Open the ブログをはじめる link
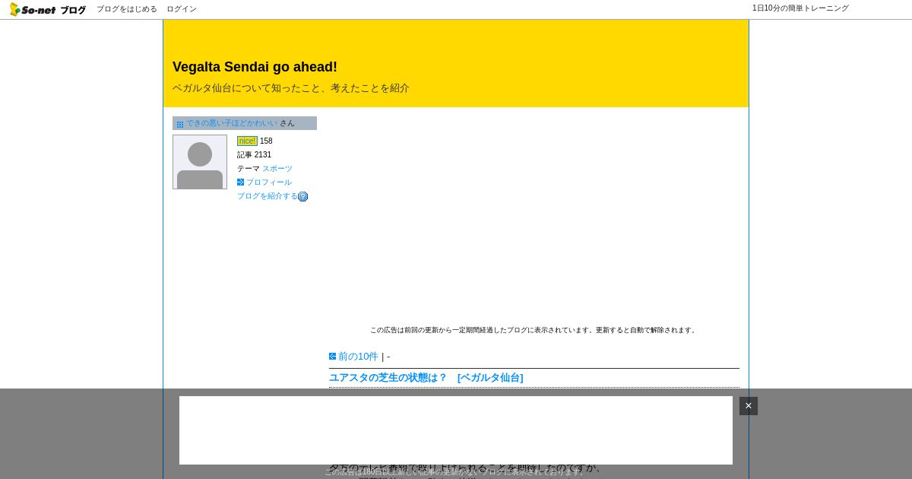Screen dimensions: 912x479 127,9
